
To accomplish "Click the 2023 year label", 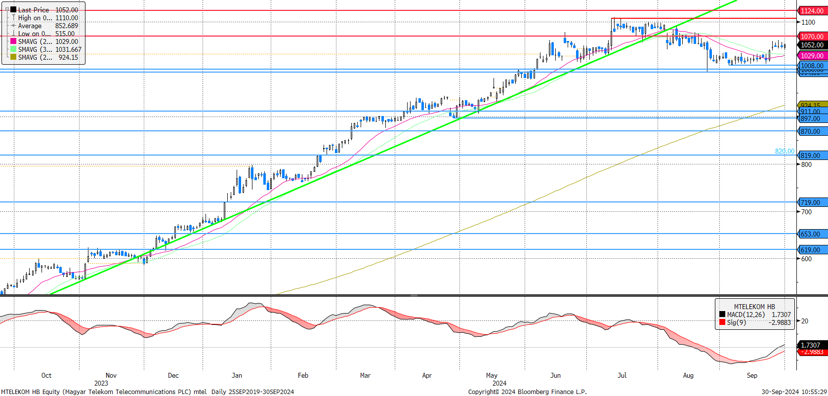I will 101,383.
